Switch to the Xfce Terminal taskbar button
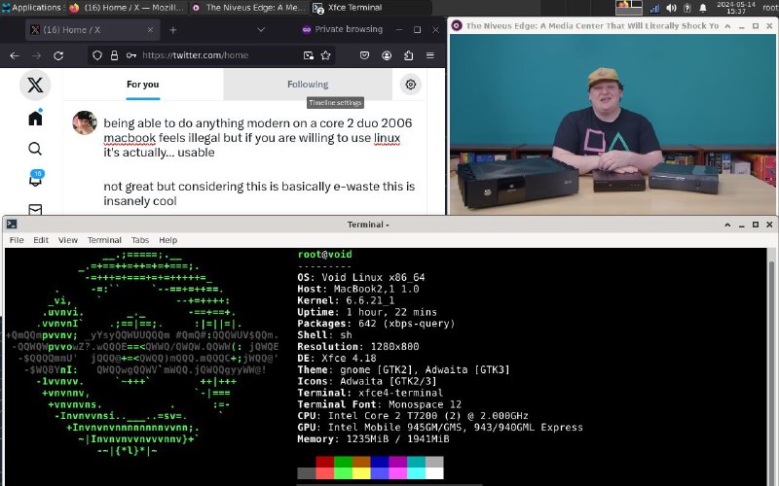779x486 pixels. tap(370, 8)
